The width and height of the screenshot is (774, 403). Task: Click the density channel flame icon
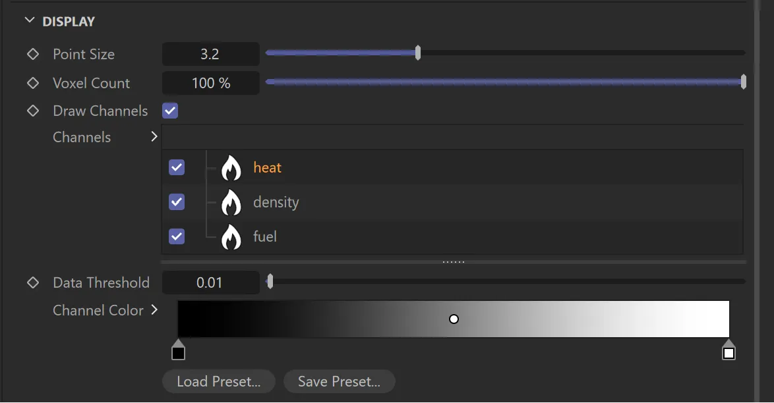point(231,202)
